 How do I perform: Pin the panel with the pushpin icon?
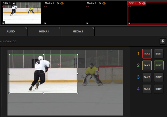click(x=163, y=41)
